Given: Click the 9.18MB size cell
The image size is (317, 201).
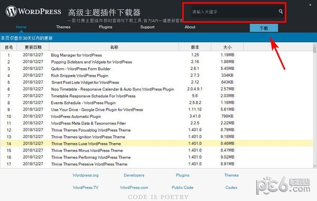Looking at the screenshot, I should pyautogui.click(x=227, y=136).
